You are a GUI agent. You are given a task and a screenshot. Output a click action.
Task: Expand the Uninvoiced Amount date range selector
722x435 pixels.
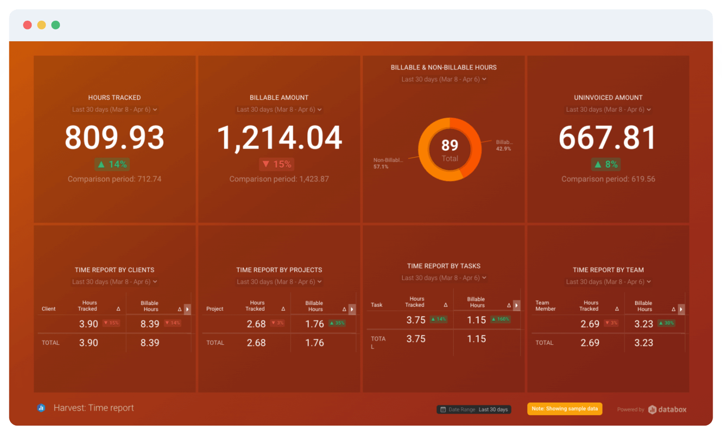click(608, 109)
